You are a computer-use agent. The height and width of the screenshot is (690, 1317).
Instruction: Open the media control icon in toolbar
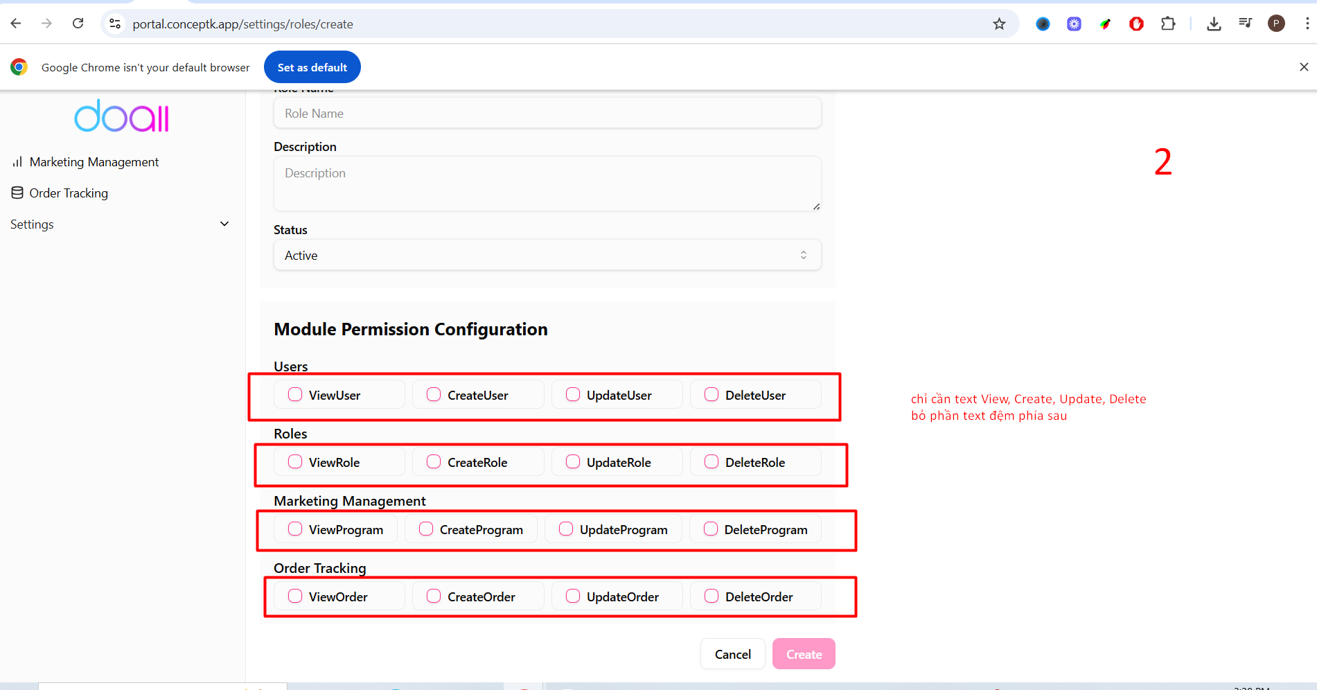pyautogui.click(x=1245, y=24)
